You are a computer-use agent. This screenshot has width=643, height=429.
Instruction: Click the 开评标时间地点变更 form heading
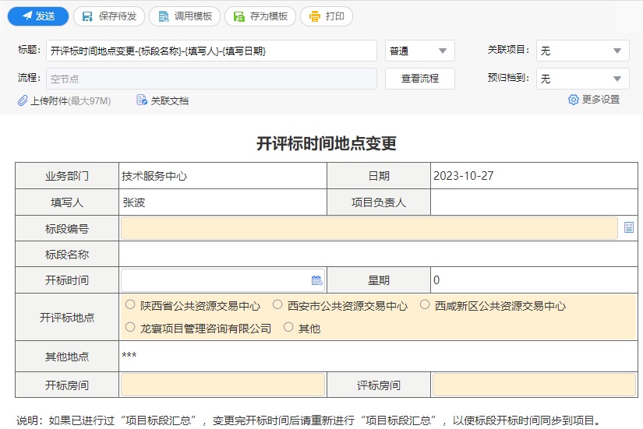(327, 143)
